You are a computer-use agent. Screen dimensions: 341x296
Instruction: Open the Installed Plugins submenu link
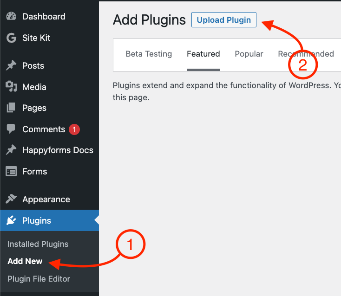38,244
